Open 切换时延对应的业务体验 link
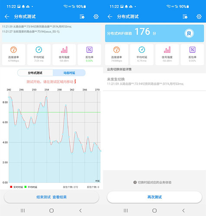The width and height of the screenshot is (206, 216). [x=154, y=182]
